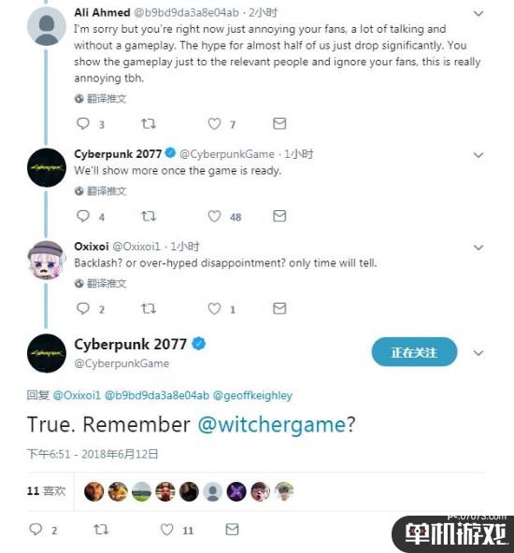Send Ali Ahmed's tweet via direct message

(x=279, y=123)
